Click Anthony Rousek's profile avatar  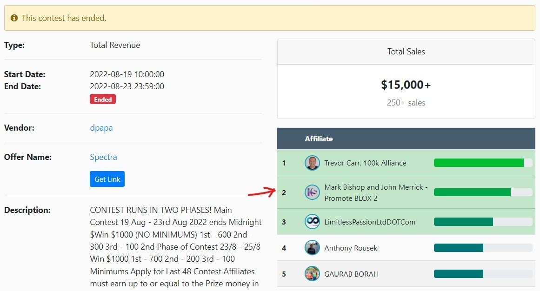[312, 248]
